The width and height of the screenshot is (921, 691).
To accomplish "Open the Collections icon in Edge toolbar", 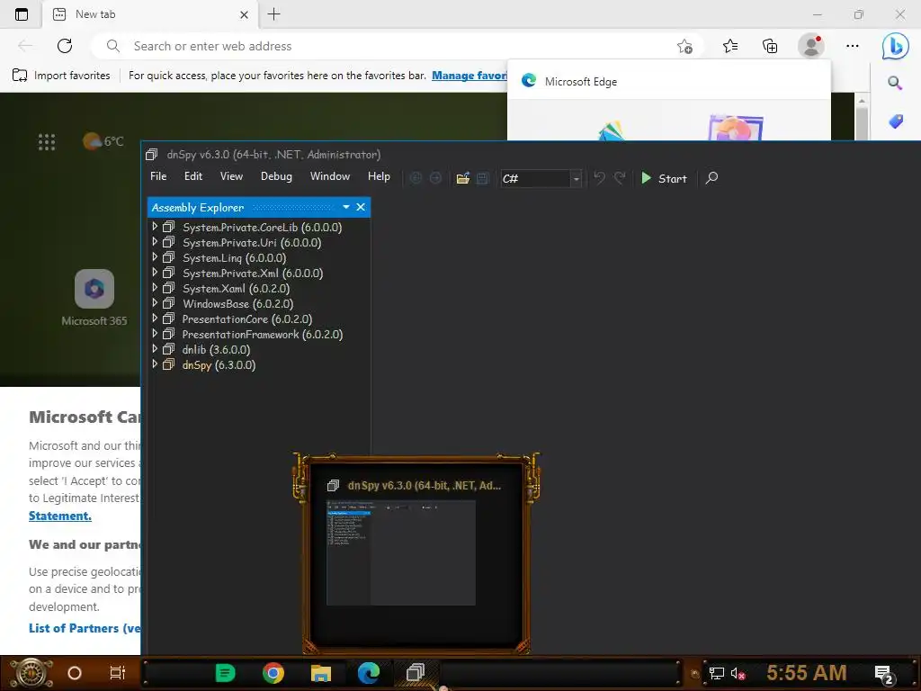I will click(x=770, y=46).
